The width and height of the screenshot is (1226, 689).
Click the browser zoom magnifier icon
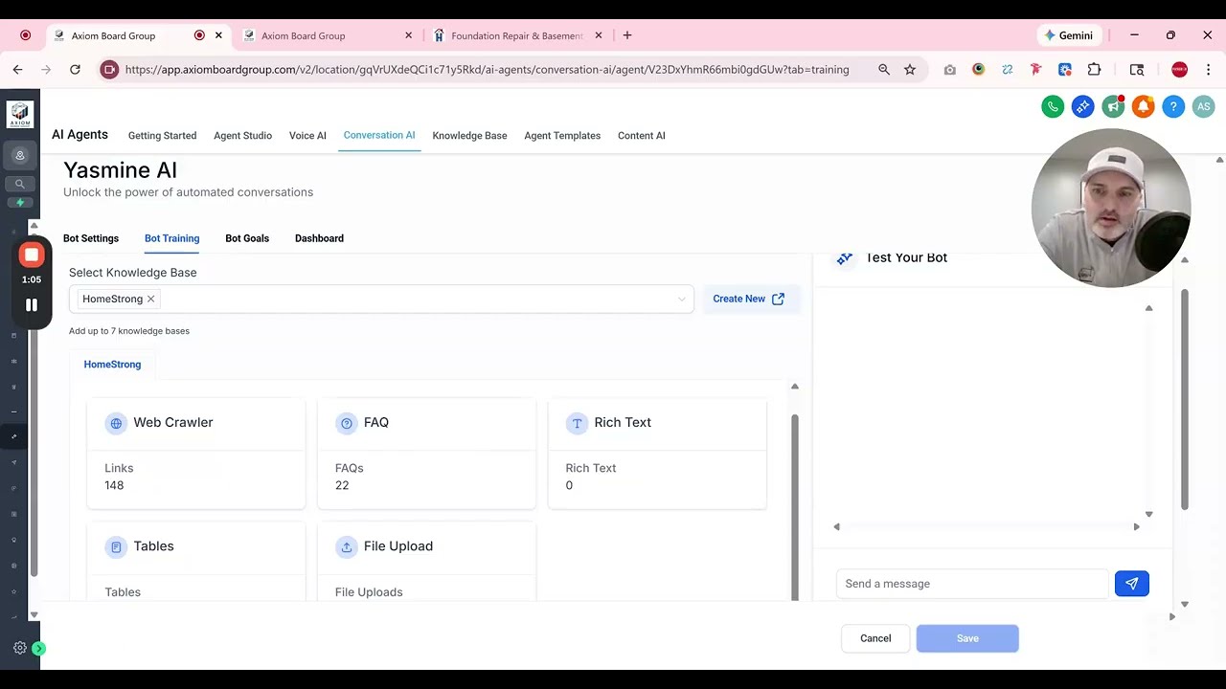click(x=884, y=69)
